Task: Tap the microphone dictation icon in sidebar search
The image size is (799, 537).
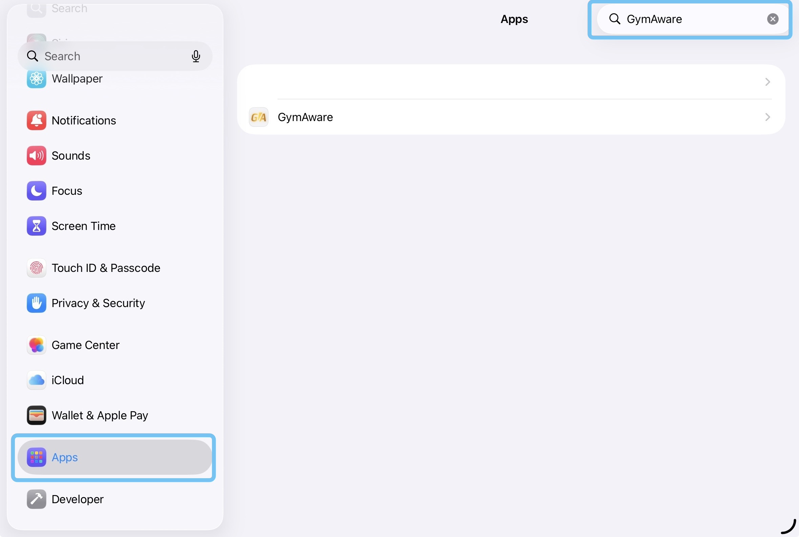Action: tap(196, 56)
